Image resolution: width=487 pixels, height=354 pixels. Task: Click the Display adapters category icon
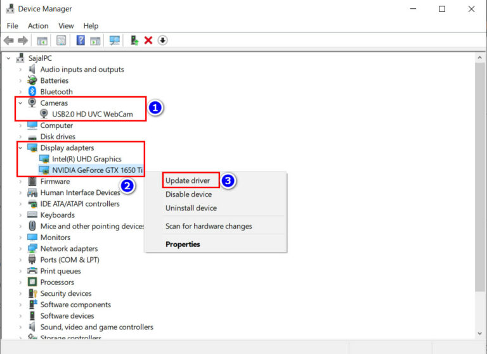(32, 148)
